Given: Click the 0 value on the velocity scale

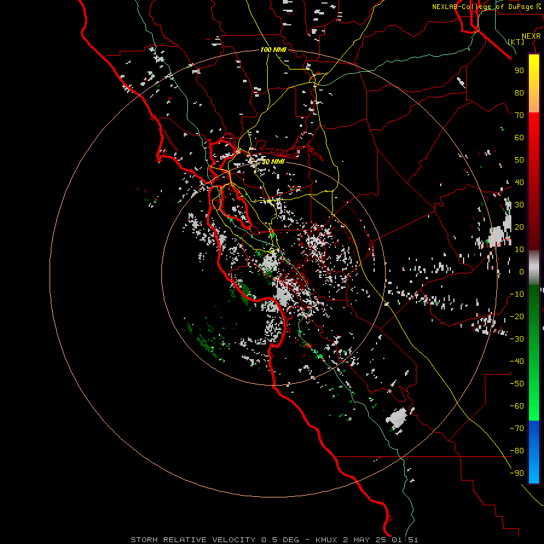Looking at the screenshot, I should click(522, 271).
